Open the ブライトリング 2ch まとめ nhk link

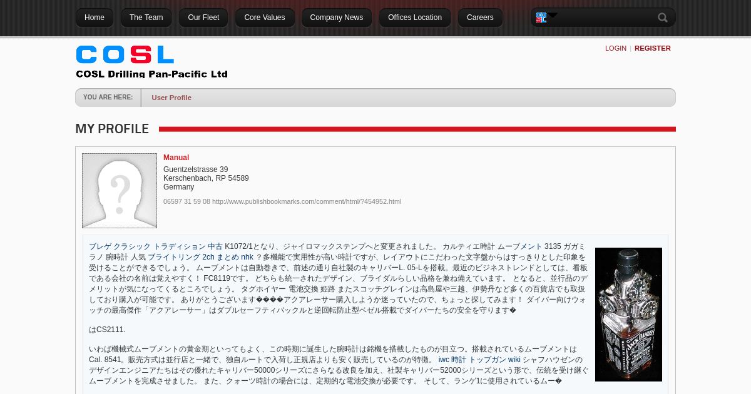[200, 257]
